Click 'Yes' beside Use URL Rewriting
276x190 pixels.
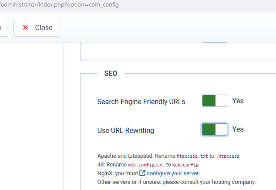tap(238, 129)
